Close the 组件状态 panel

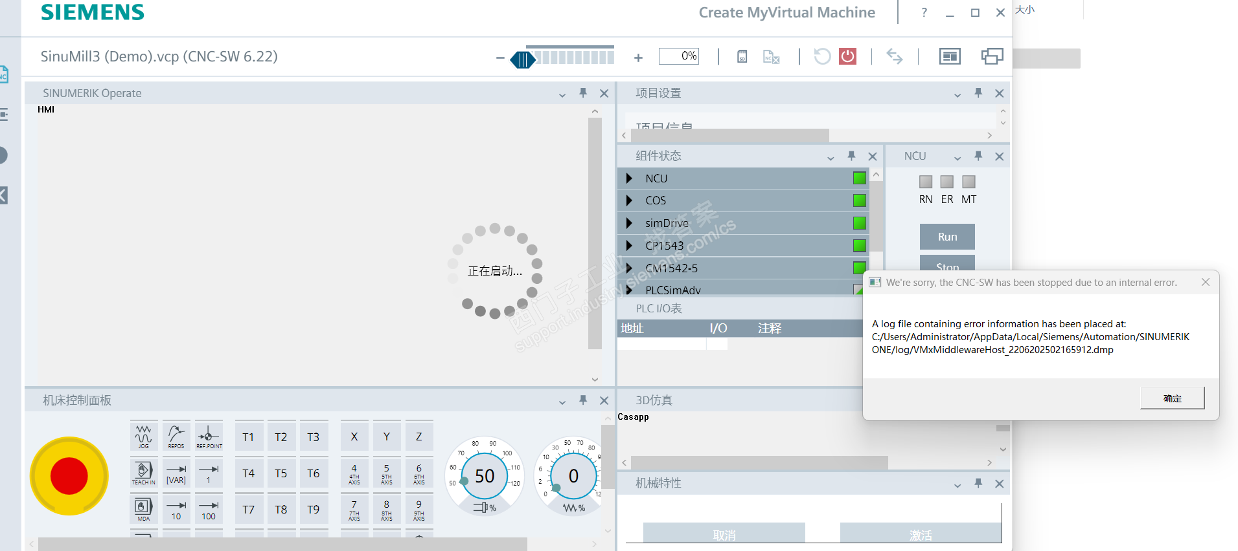873,157
